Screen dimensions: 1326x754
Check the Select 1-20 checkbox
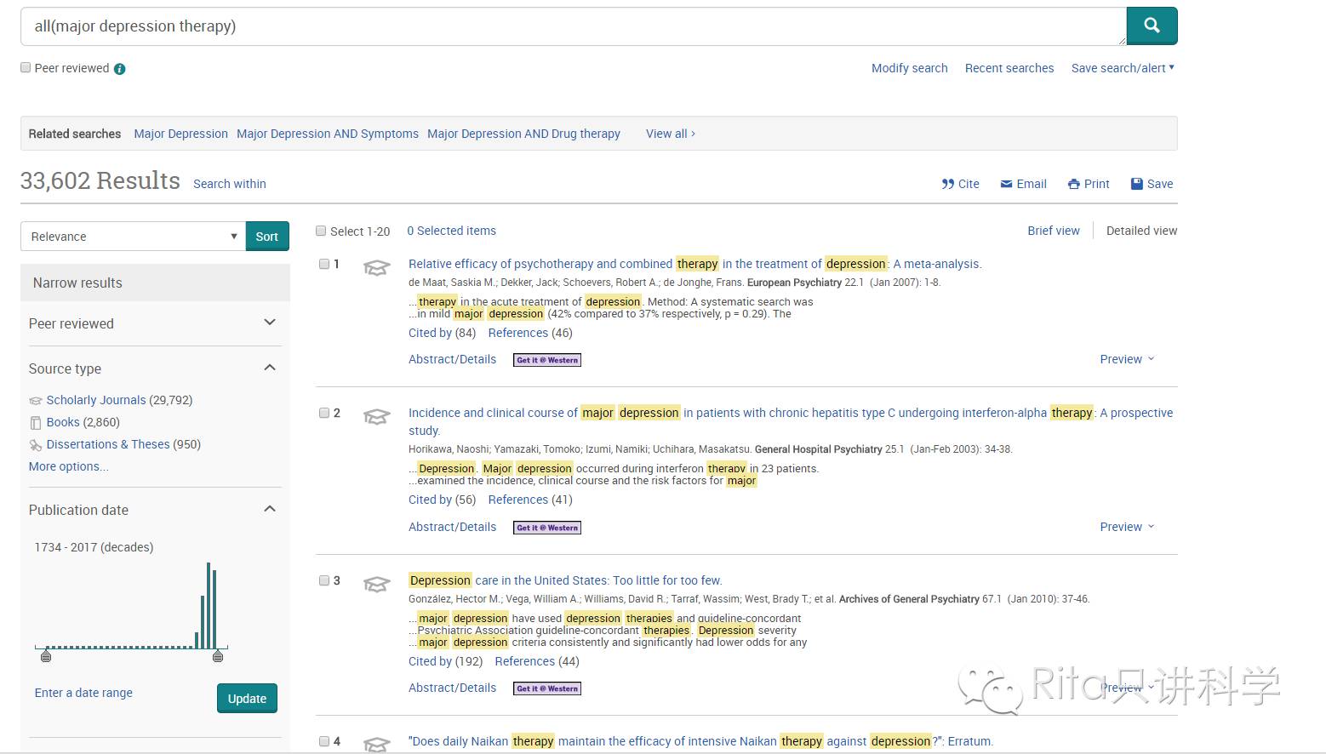coord(321,231)
